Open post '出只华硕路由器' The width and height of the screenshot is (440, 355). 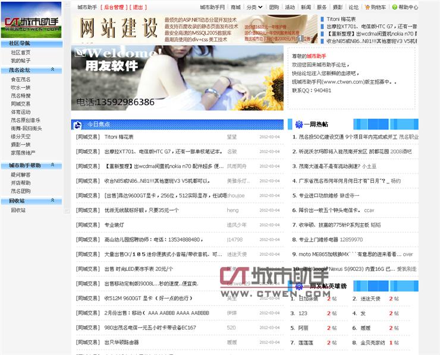pos(121,343)
